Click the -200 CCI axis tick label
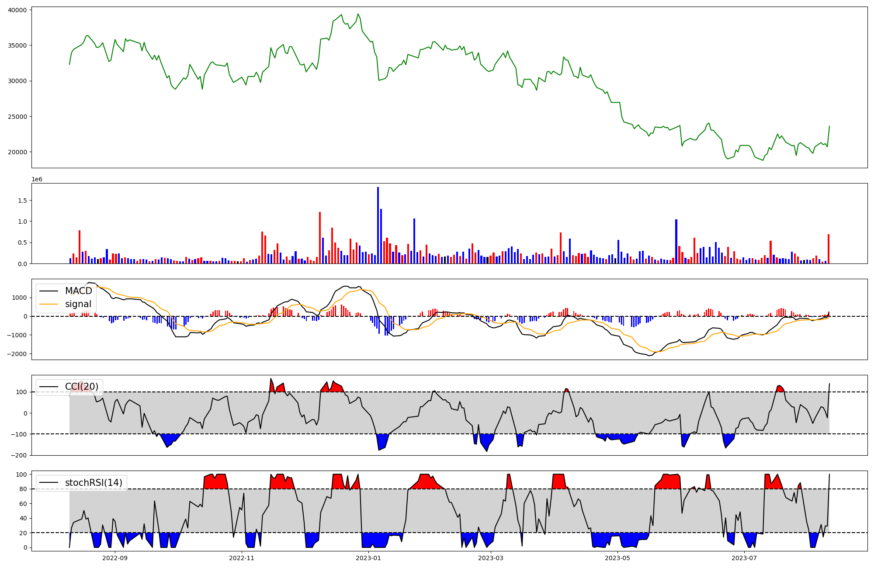 coord(19,455)
